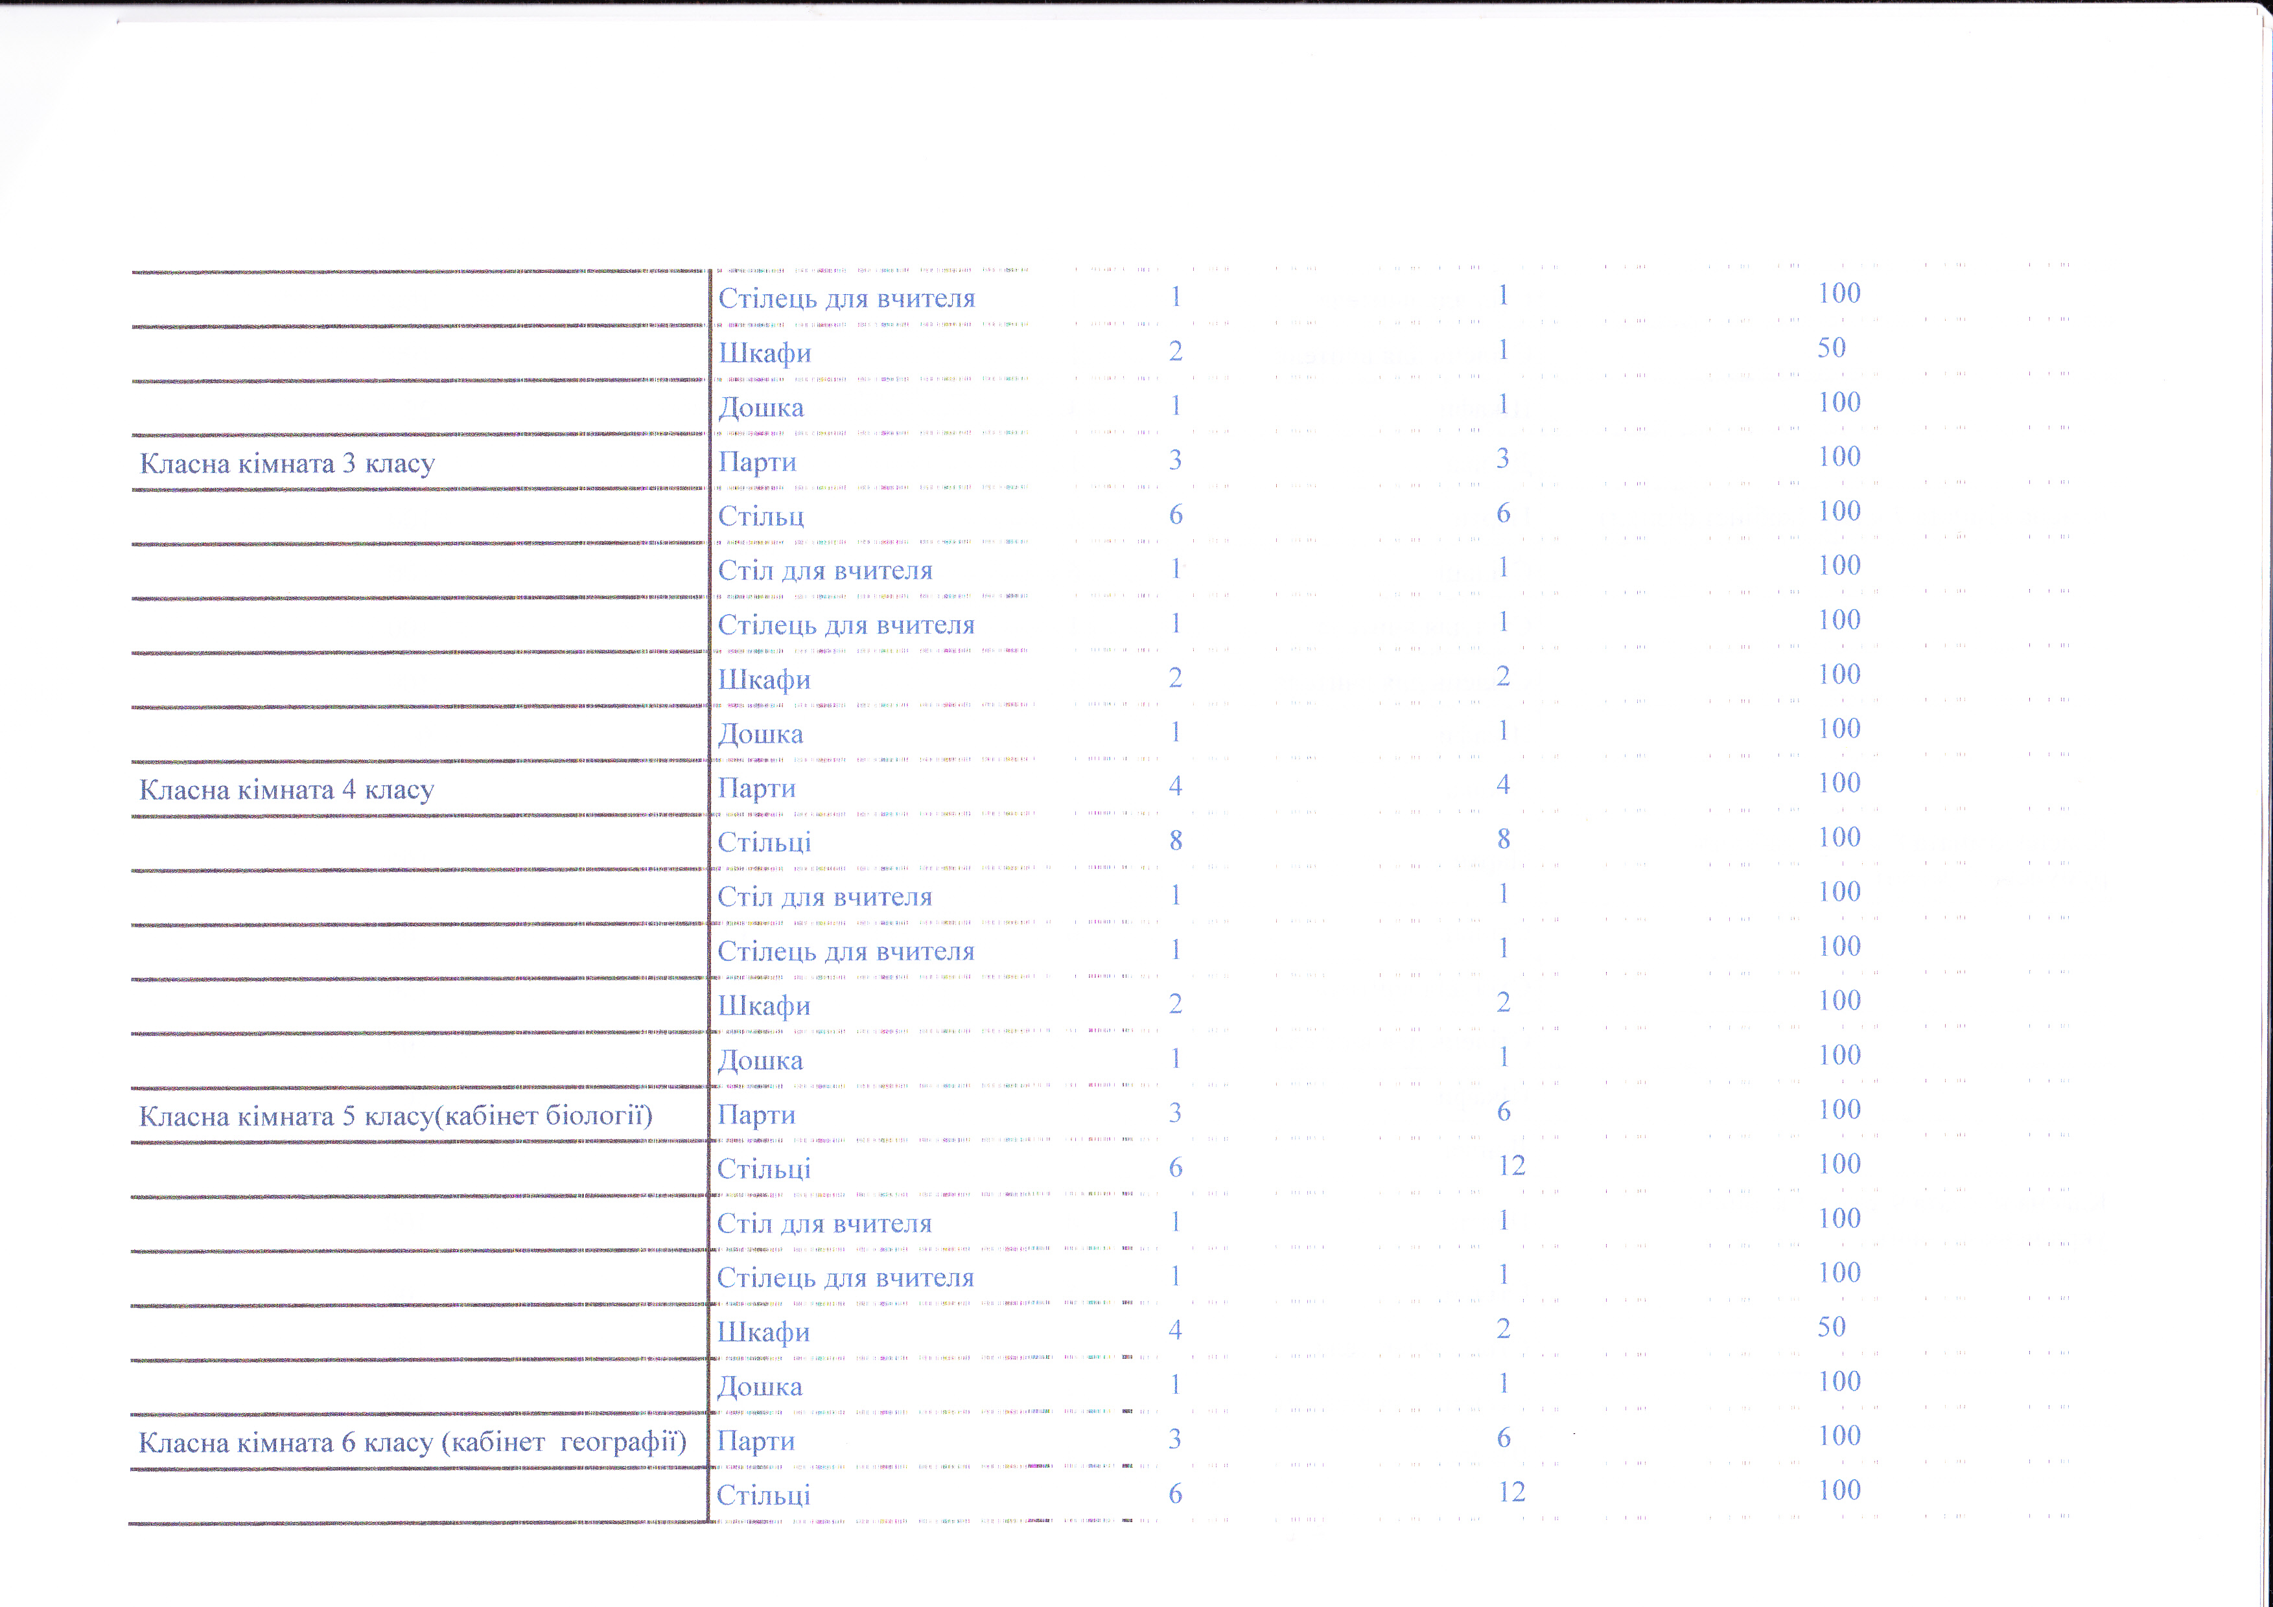Click the 'Парти' label beside 4 класу

point(756,789)
